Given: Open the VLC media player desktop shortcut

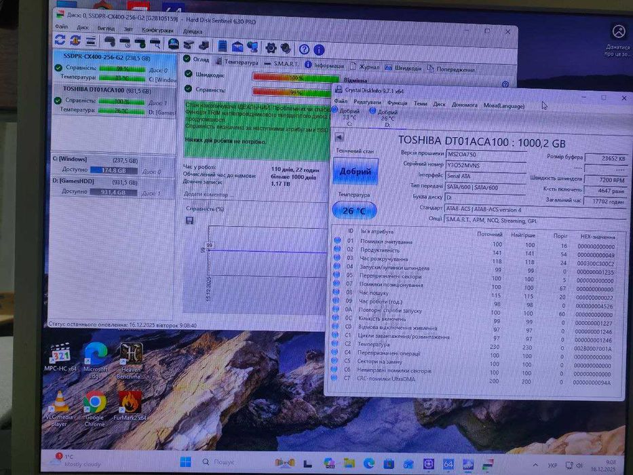Looking at the screenshot, I should pyautogui.click(x=59, y=409).
